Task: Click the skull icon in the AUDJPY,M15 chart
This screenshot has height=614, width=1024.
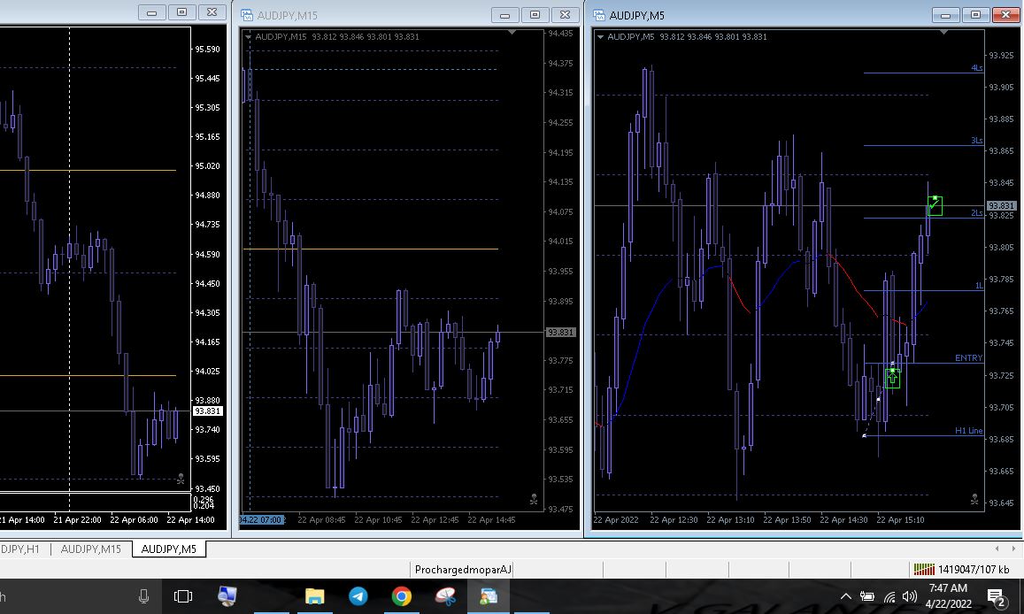Action: coord(534,500)
